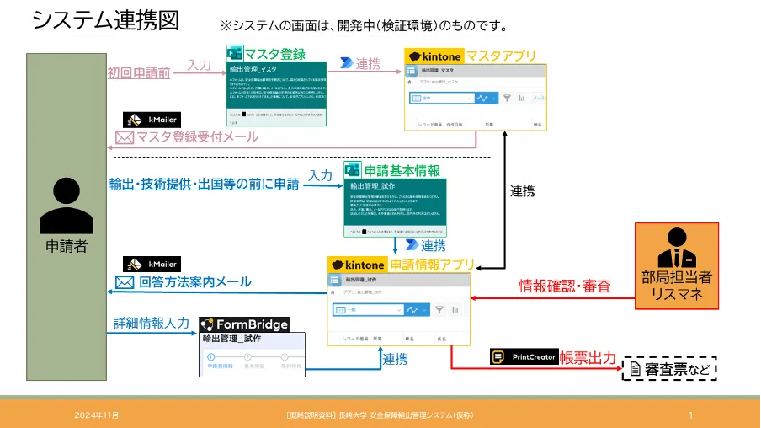Click the bar chart icon in 申請情報アプリ
The width and height of the screenshot is (761, 428).
coord(455,310)
